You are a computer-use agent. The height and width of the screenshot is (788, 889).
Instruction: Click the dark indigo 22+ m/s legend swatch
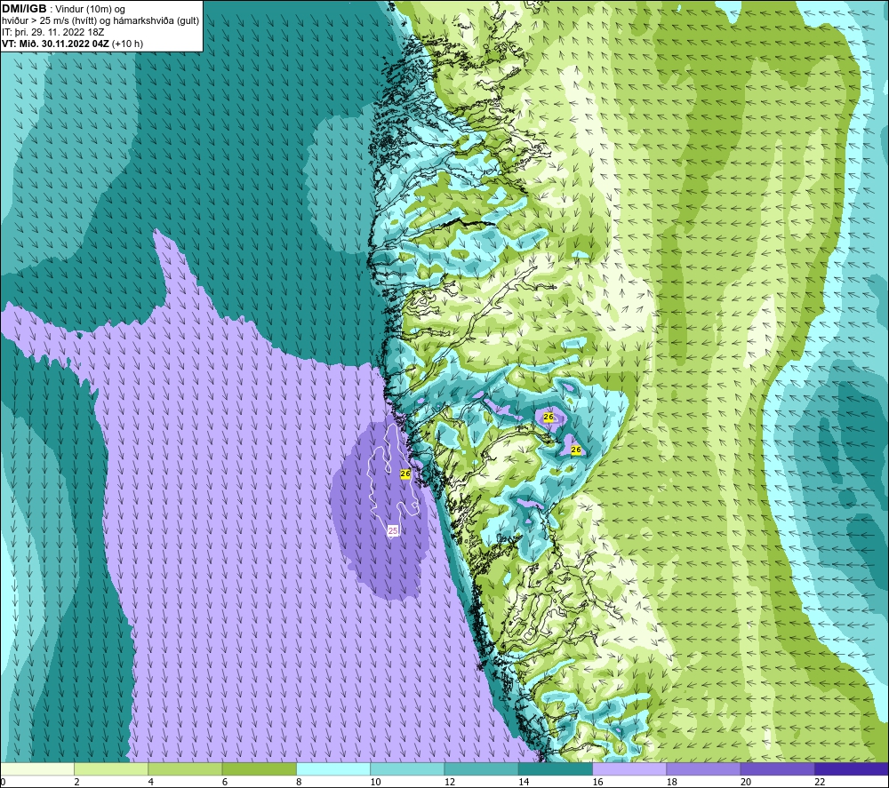coord(852,768)
